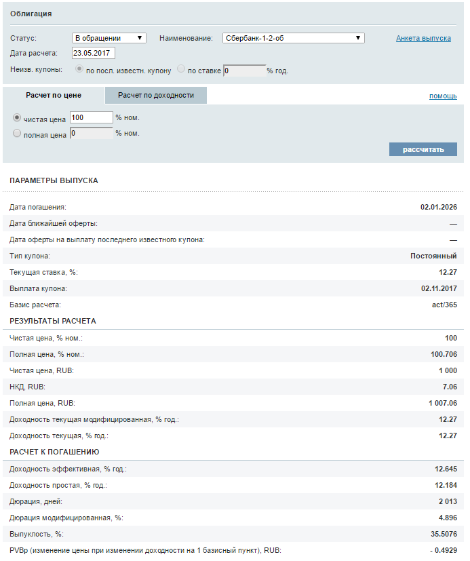This screenshot has width=470, height=561.
Task: Open the помощь link
Action: click(443, 96)
